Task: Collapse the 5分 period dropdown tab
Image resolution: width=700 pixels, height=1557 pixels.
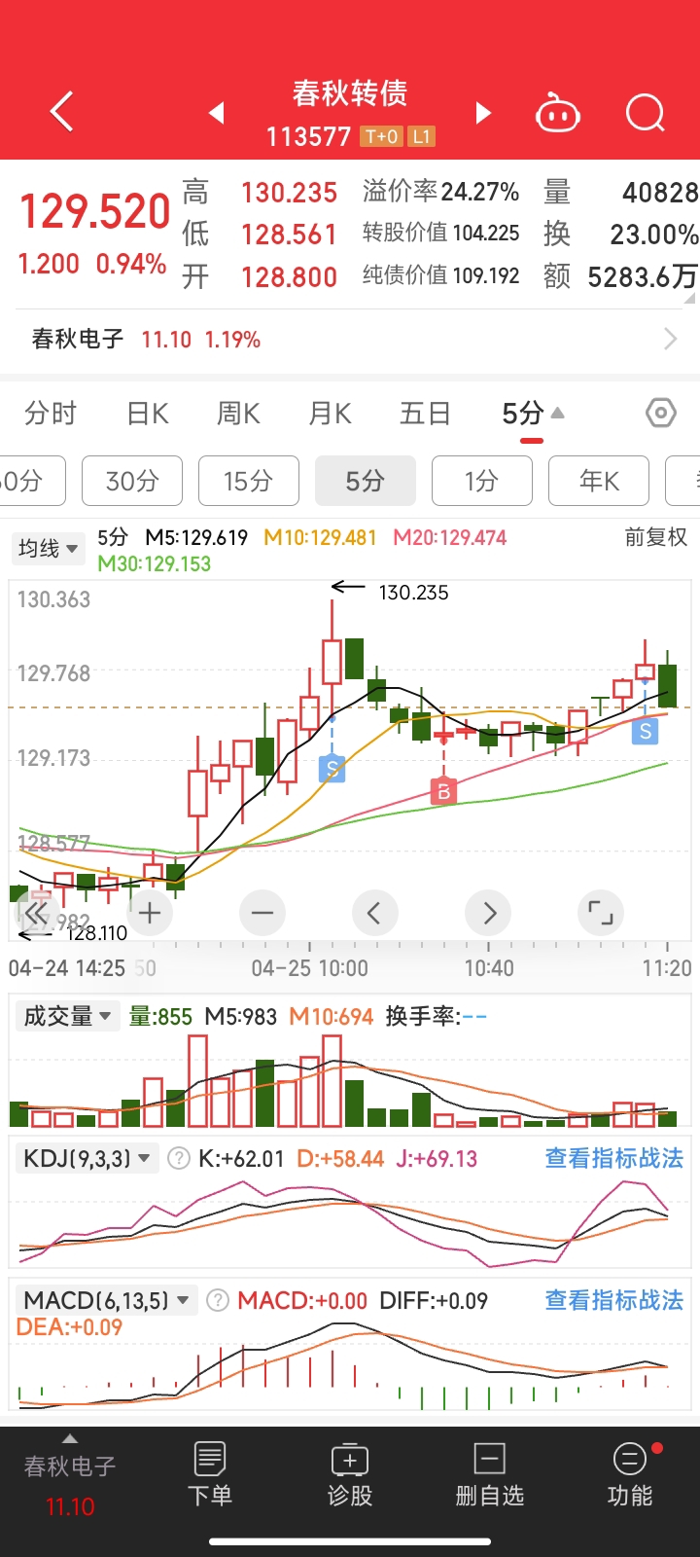Action: (533, 414)
